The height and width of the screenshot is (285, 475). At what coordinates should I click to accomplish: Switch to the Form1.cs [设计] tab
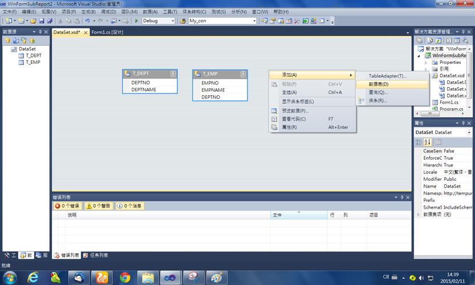pyautogui.click(x=107, y=32)
